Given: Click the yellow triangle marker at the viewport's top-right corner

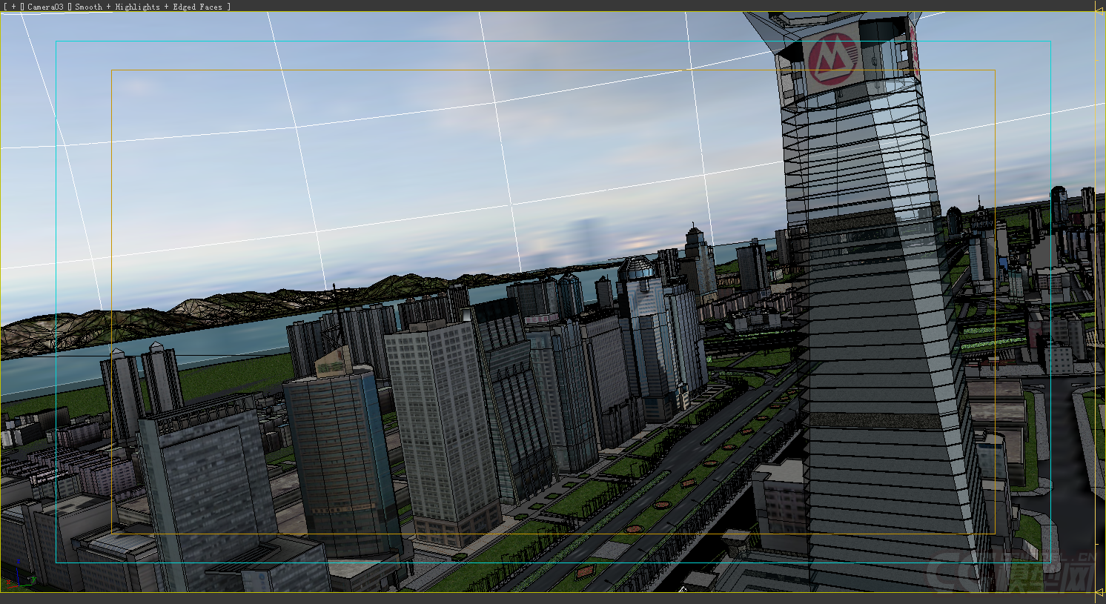Looking at the screenshot, I should [x=1099, y=11].
